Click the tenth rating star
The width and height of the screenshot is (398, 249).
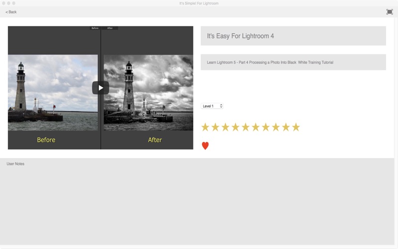pos(296,127)
